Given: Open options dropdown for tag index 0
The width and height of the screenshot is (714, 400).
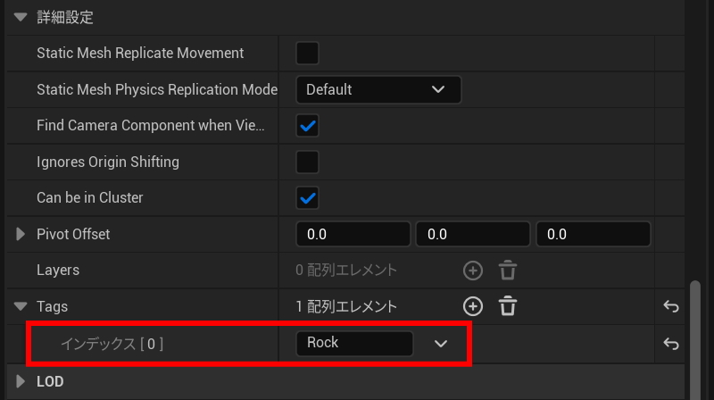Looking at the screenshot, I should (x=440, y=343).
